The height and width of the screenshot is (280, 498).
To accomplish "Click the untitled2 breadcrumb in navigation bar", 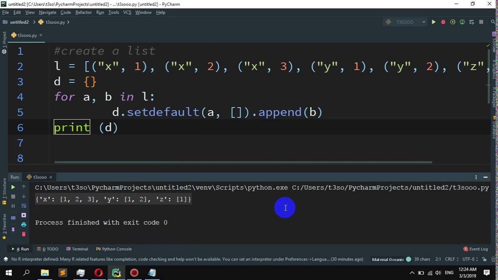I will (x=16, y=22).
